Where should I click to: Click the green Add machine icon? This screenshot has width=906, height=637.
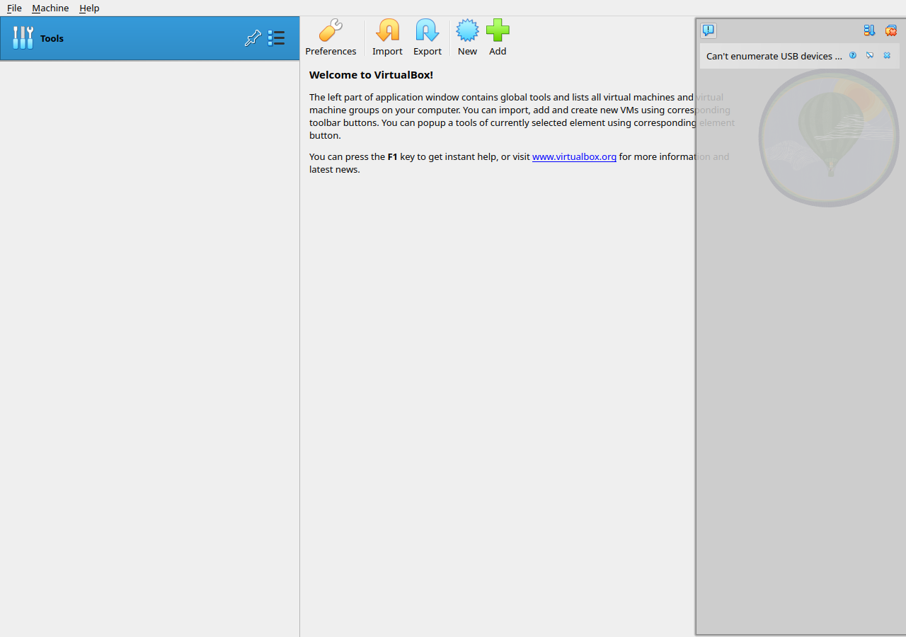[x=498, y=38]
